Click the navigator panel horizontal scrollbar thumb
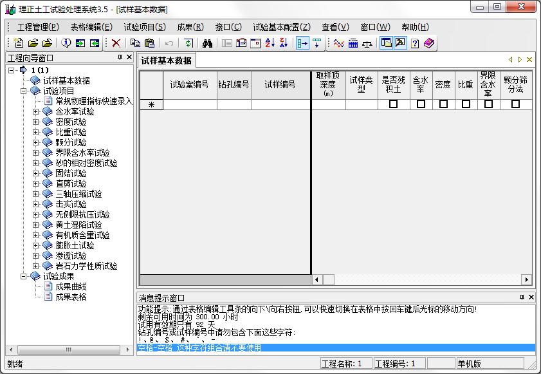Screen dimensions: 541x374 tap(69, 350)
